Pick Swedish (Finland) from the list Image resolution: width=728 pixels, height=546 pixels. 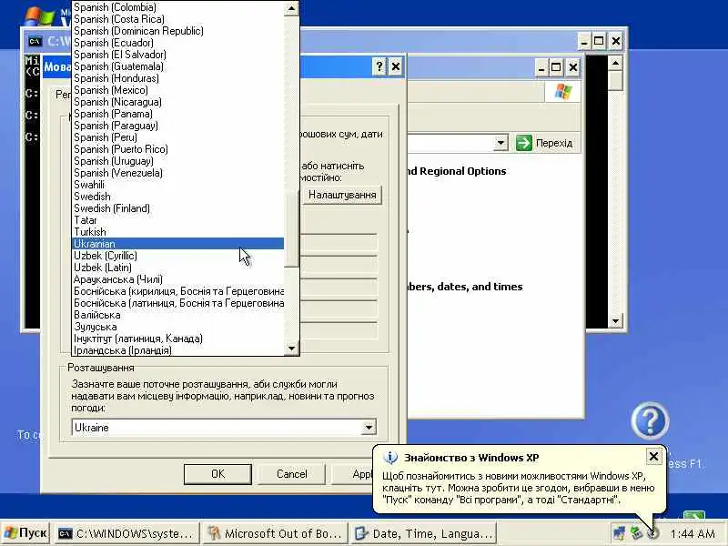tap(178, 208)
